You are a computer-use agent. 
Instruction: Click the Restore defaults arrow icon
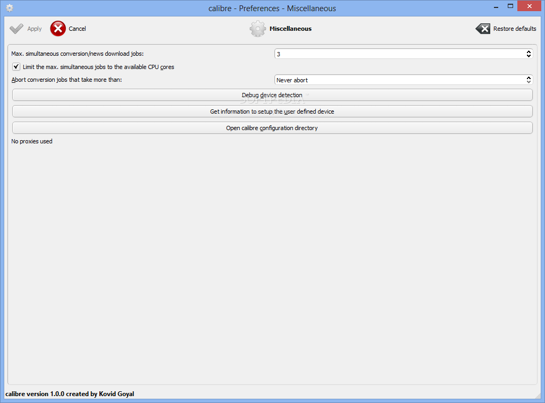[x=483, y=29]
